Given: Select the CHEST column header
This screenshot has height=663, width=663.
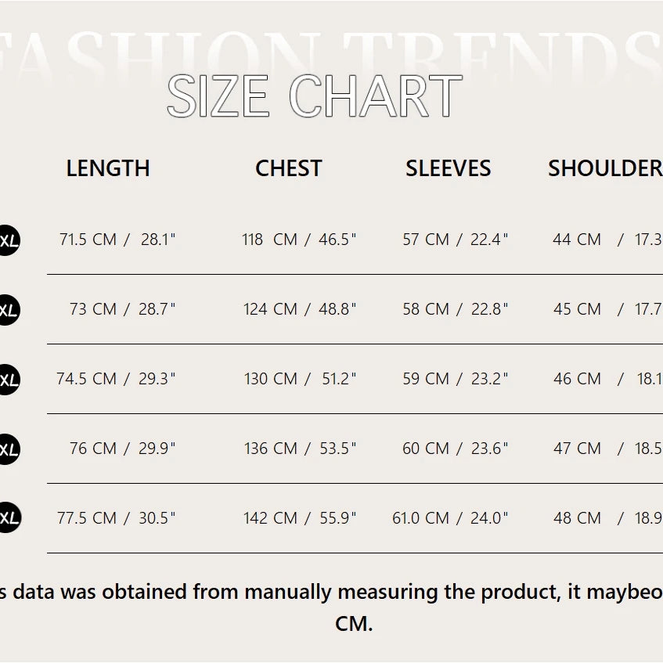Looking at the screenshot, I should 288,168.
